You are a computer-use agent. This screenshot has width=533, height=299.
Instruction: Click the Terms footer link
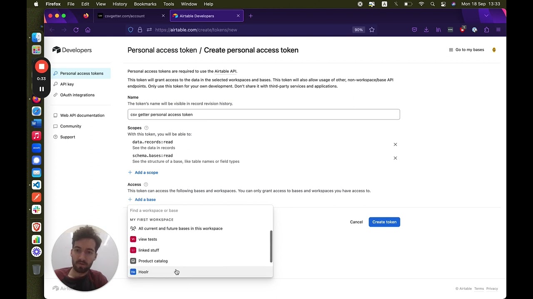click(479, 289)
